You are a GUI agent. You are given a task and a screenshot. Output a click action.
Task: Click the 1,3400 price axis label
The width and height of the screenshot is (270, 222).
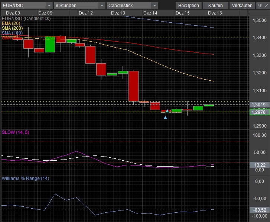click(260, 37)
